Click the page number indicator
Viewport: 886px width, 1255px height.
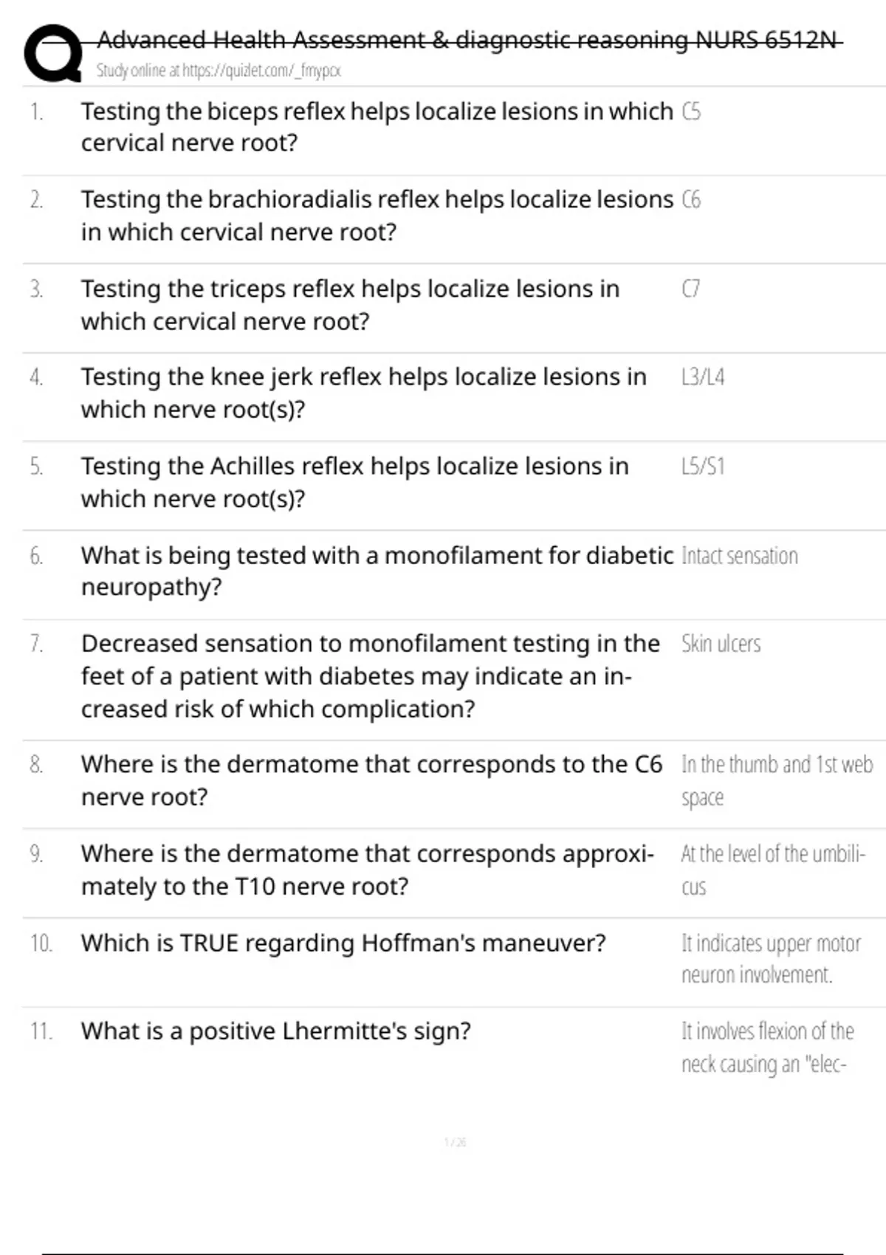[455, 1143]
